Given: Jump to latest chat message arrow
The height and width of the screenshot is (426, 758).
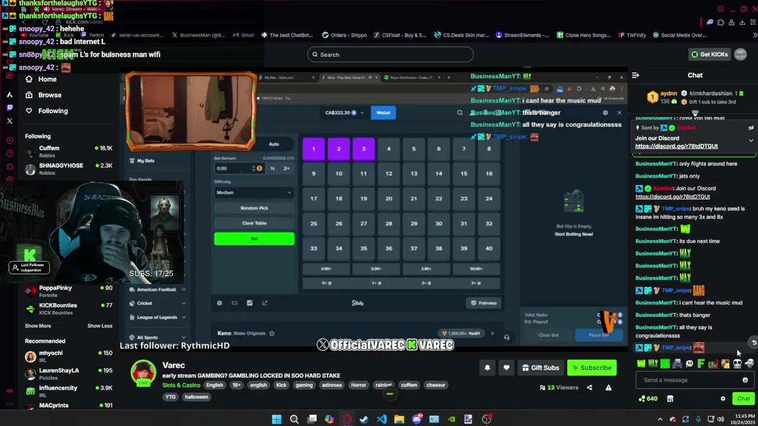Looking at the screenshot, I should 754,343.
